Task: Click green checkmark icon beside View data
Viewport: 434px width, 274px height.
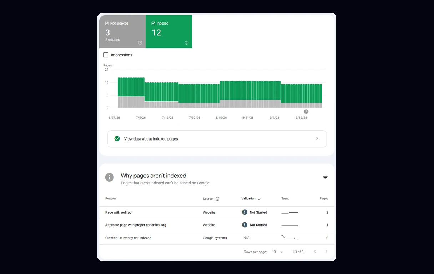Action: (x=117, y=139)
